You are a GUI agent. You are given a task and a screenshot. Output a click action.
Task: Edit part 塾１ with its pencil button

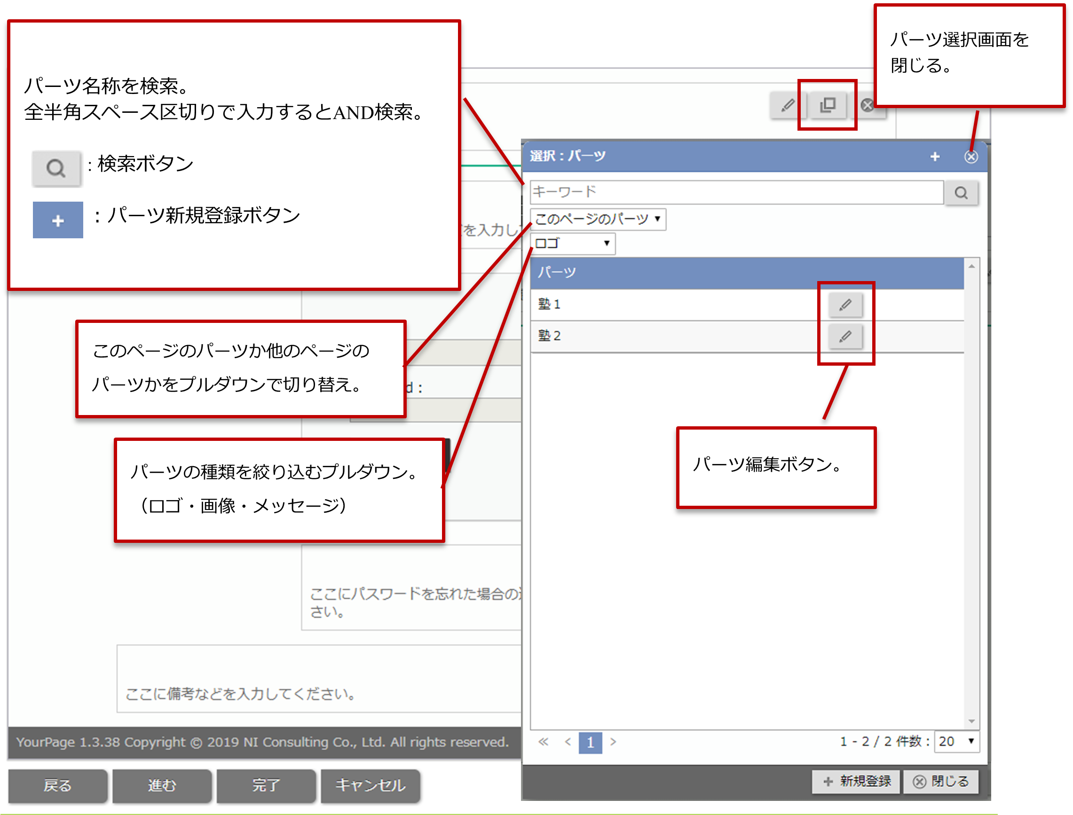click(x=845, y=305)
